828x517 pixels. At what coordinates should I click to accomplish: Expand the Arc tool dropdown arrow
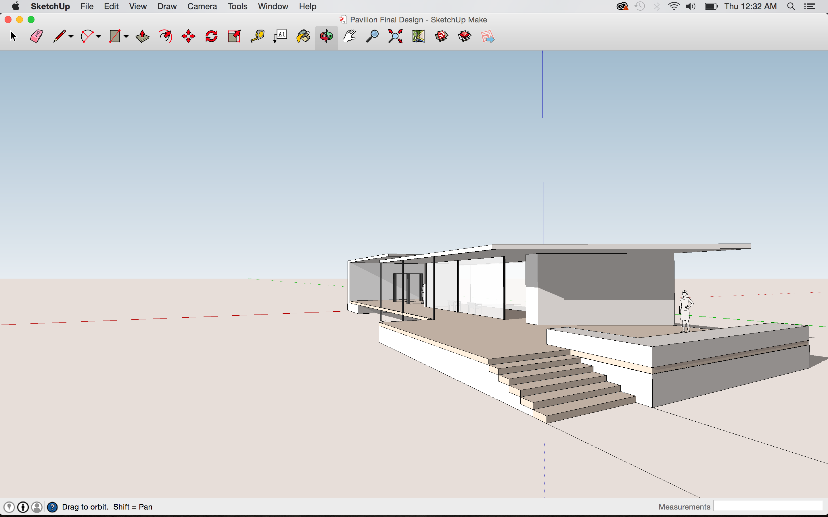[99, 36]
